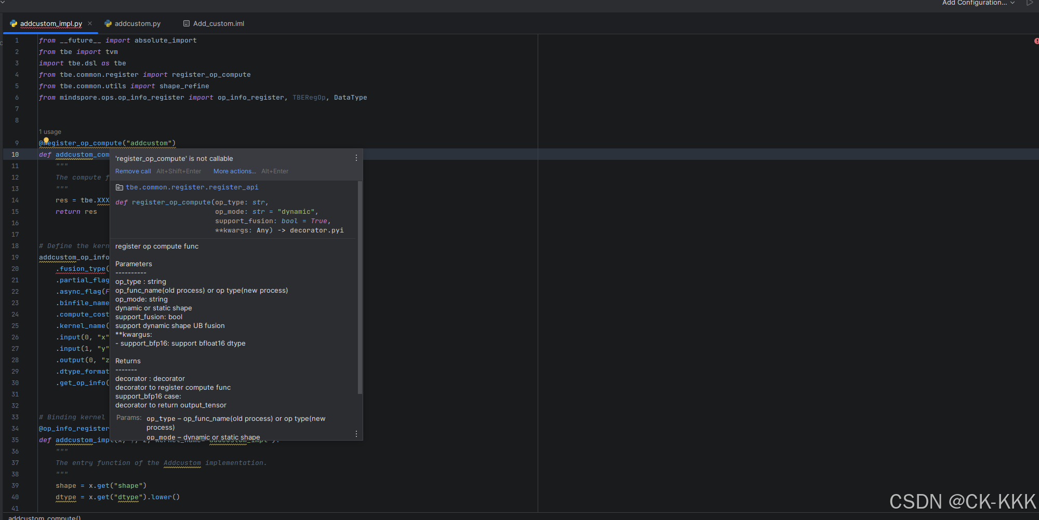Click the yellow quick-fix lightbulb icon
1039x520 pixels.
point(46,140)
